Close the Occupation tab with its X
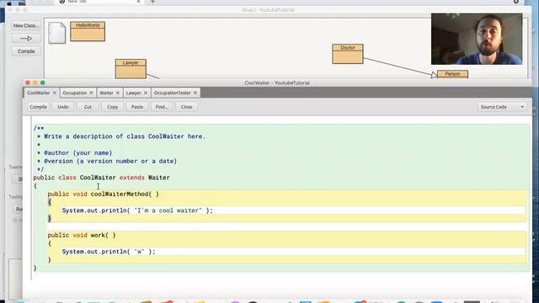Image resolution: width=539 pixels, height=303 pixels. pos(91,93)
